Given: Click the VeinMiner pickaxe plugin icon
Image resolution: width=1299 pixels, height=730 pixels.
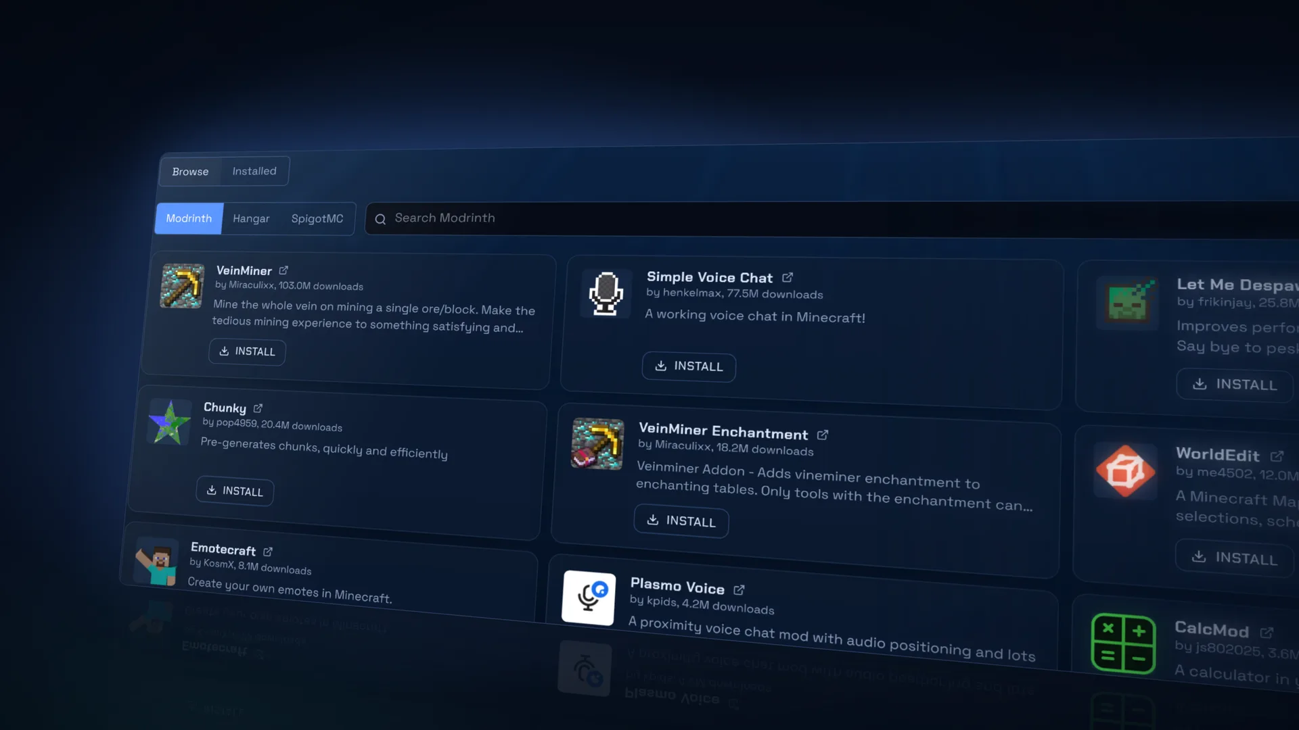Looking at the screenshot, I should (x=182, y=286).
